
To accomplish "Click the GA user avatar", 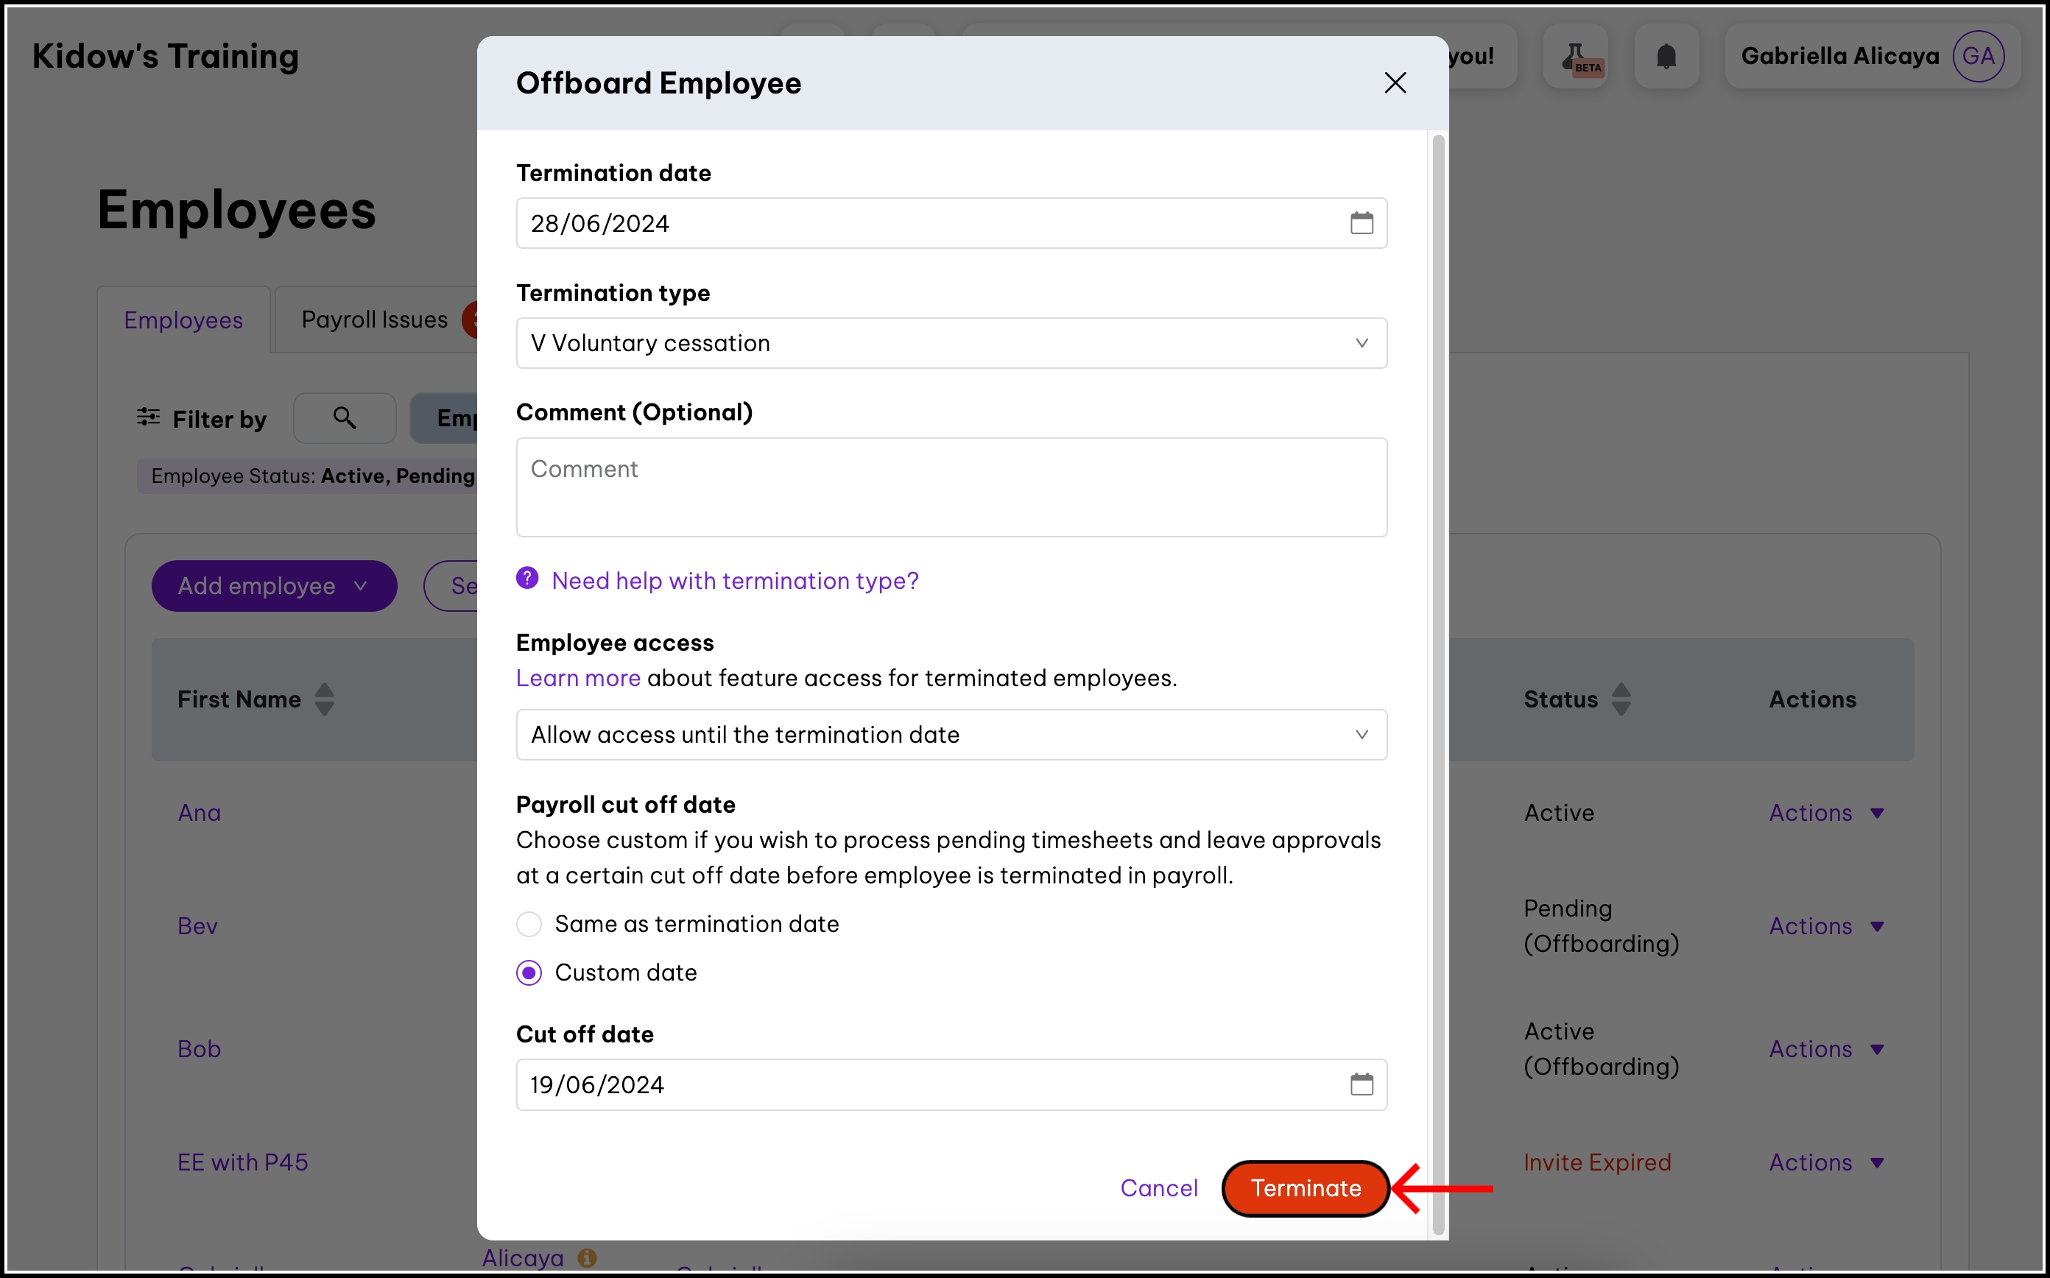I will point(1978,57).
